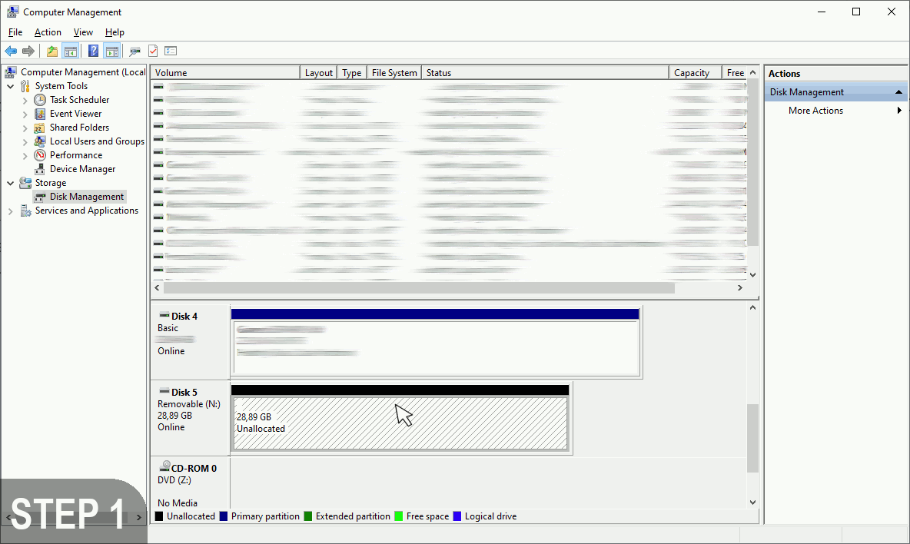Click the Computer Management (Local) root icon

point(11,72)
